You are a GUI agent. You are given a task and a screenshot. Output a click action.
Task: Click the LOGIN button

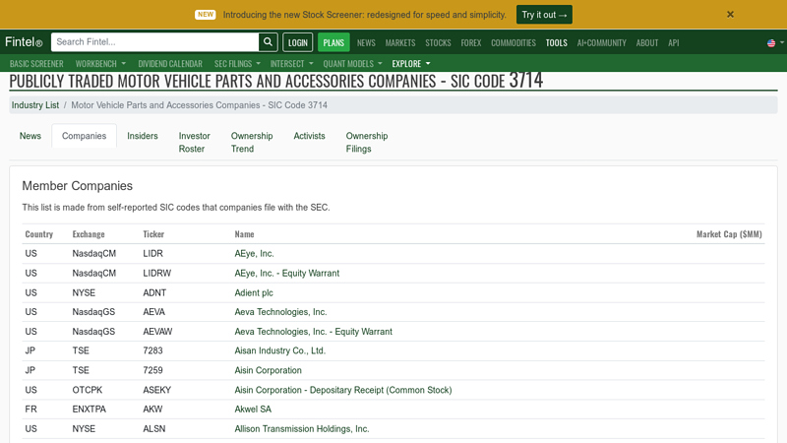(x=298, y=42)
